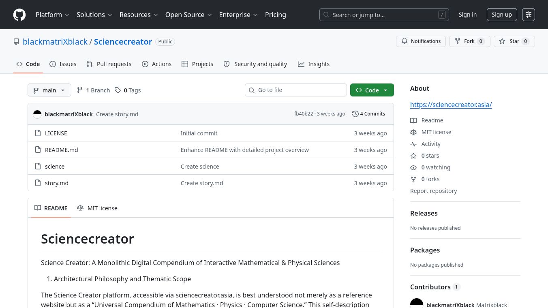
Task: Open the 'Initial commit' message
Action: pos(199,133)
